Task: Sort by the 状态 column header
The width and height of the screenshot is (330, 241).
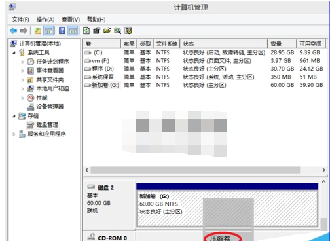Action: tap(224, 44)
